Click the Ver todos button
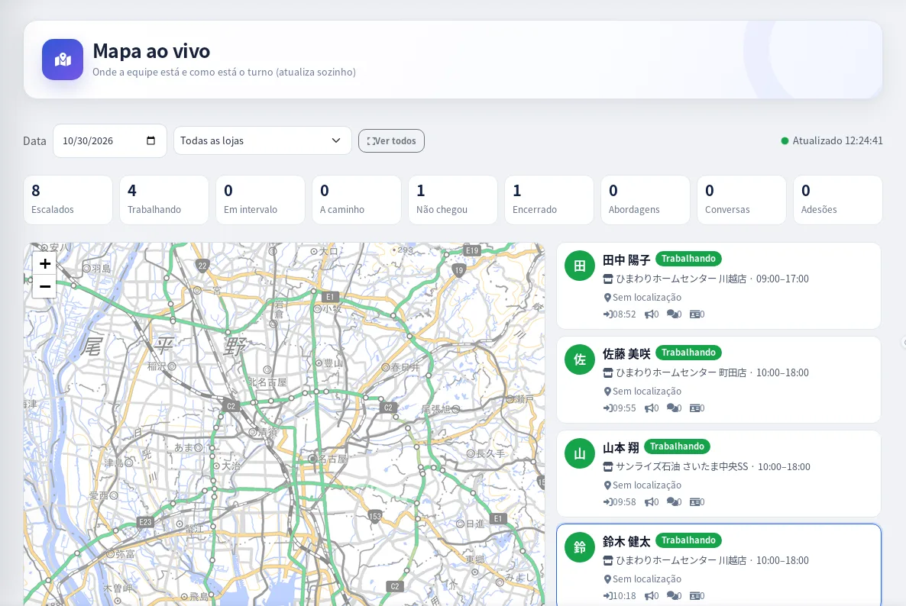906x606 pixels. pyautogui.click(x=391, y=141)
